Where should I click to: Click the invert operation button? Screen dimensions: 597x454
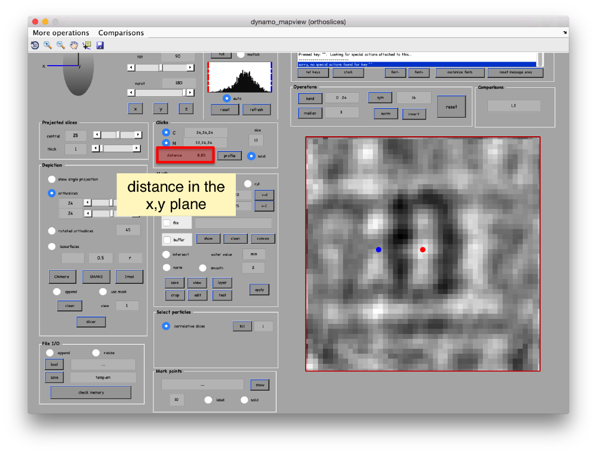[414, 114]
